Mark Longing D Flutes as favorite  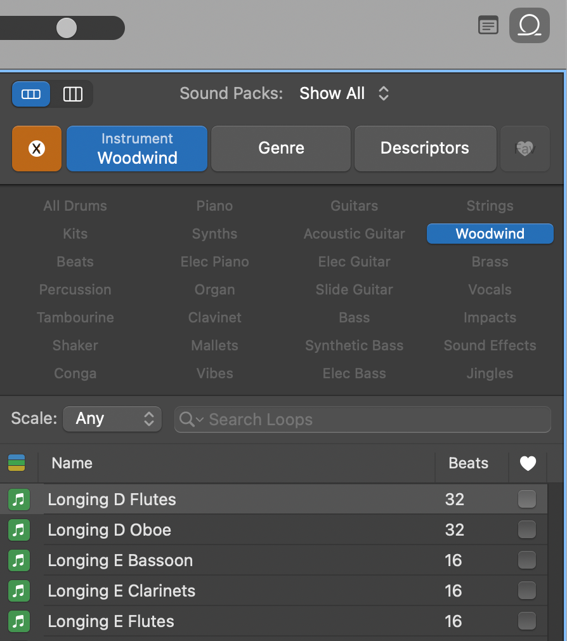[526, 499]
